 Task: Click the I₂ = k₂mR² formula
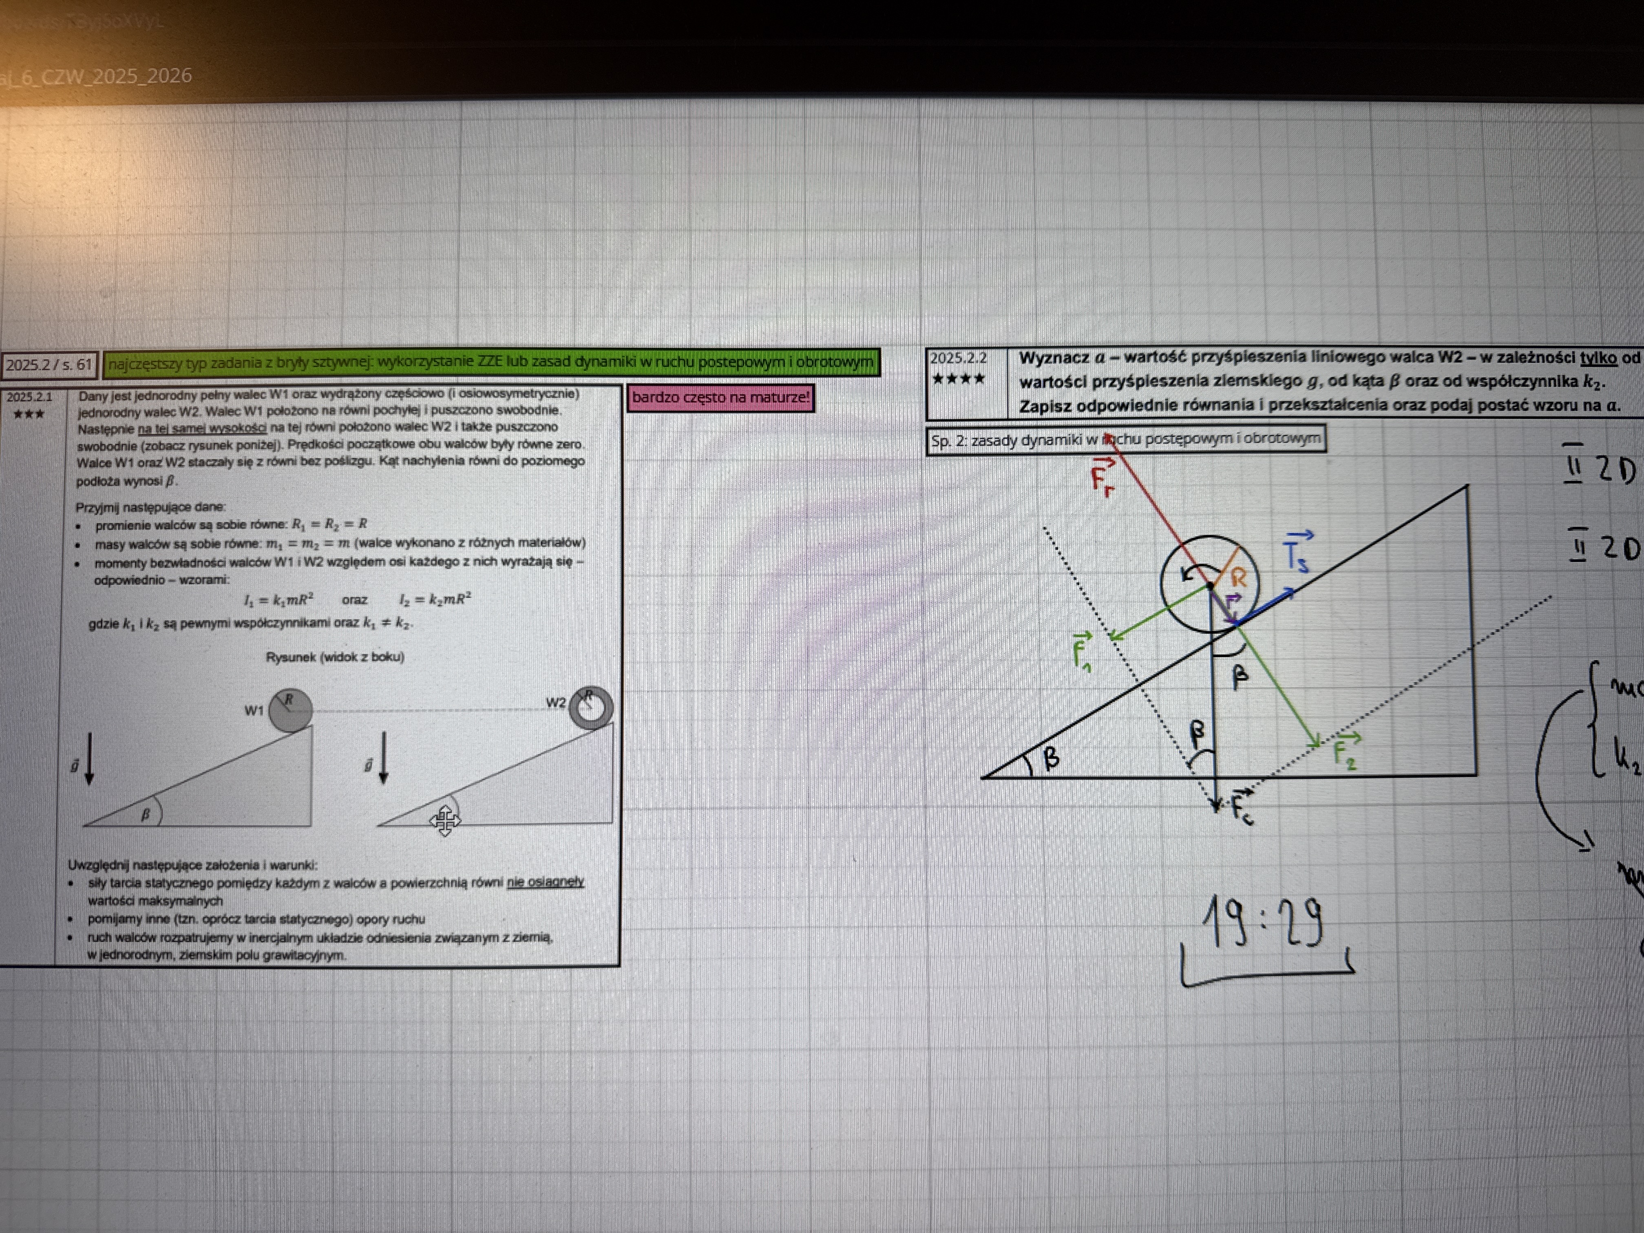[x=435, y=599]
